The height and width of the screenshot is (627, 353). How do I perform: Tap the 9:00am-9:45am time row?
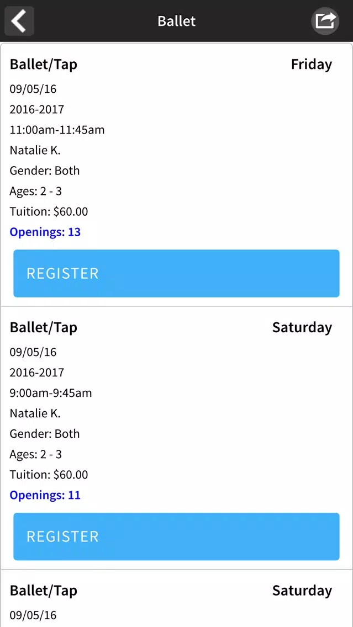pyautogui.click(x=51, y=392)
